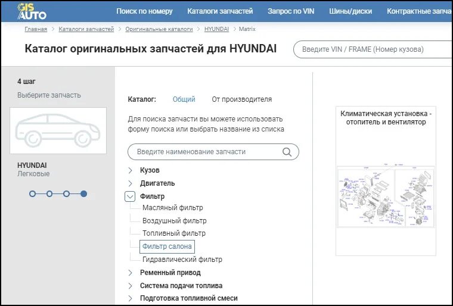Image resolution: width=453 pixels, height=306 pixels.
Task: Open HYUNDAI breadcrumb link
Action: (216, 29)
